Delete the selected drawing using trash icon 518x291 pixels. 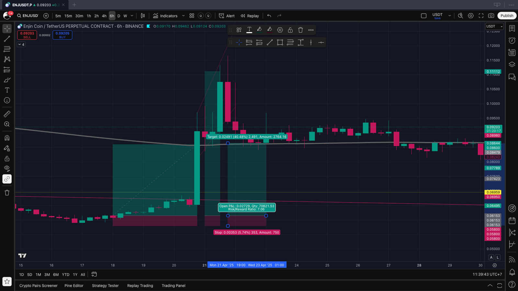point(300,30)
